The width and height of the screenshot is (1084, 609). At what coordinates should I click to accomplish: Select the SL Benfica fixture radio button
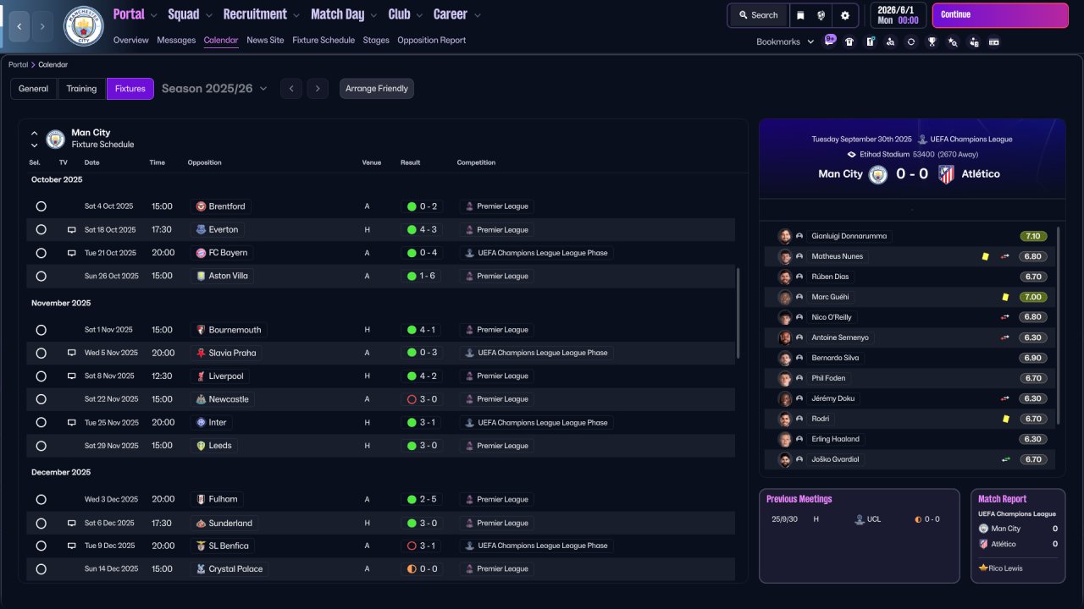click(x=41, y=546)
